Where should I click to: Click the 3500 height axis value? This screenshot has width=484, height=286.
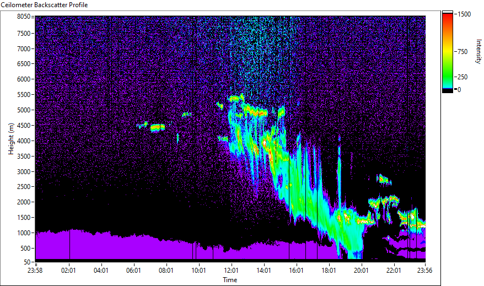click(x=24, y=157)
